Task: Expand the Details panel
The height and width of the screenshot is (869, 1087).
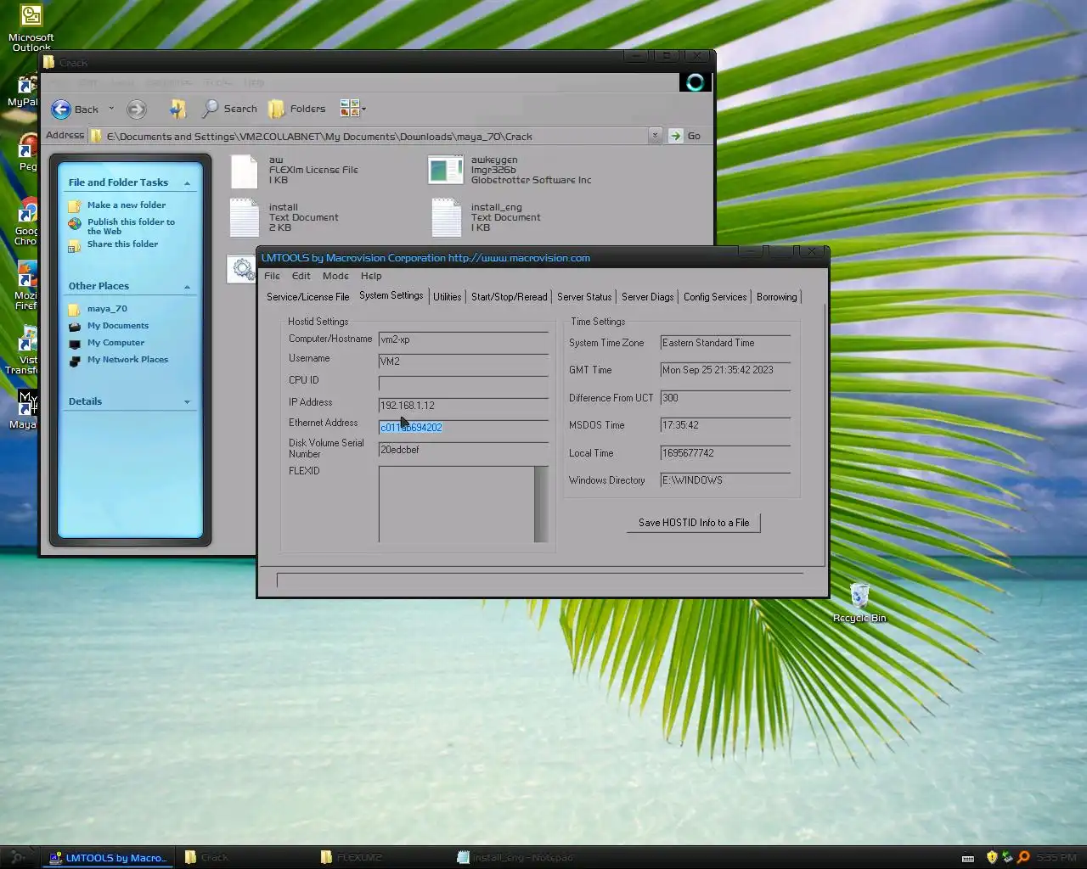Action: coord(187,402)
